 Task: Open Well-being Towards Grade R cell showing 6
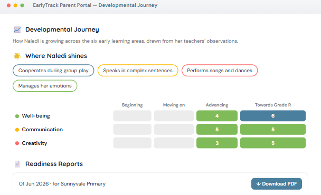coord(273,116)
